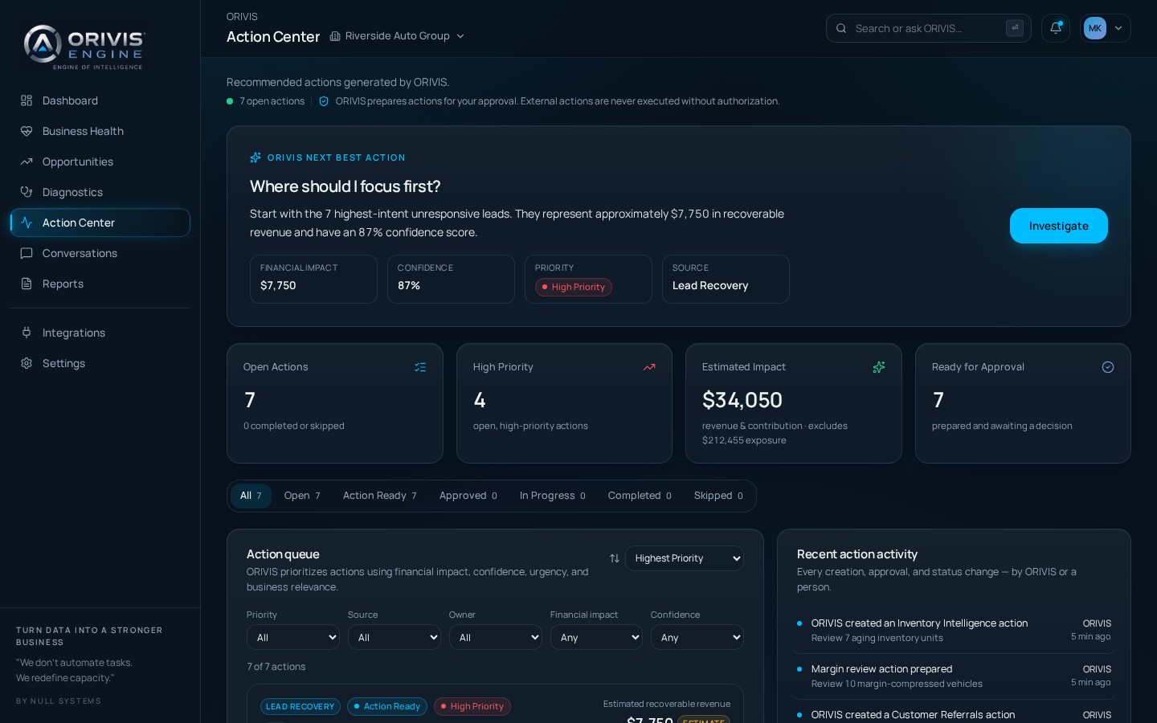Click the Dashboard grid icon
Viewport: 1157px width, 723px height.
tap(27, 100)
